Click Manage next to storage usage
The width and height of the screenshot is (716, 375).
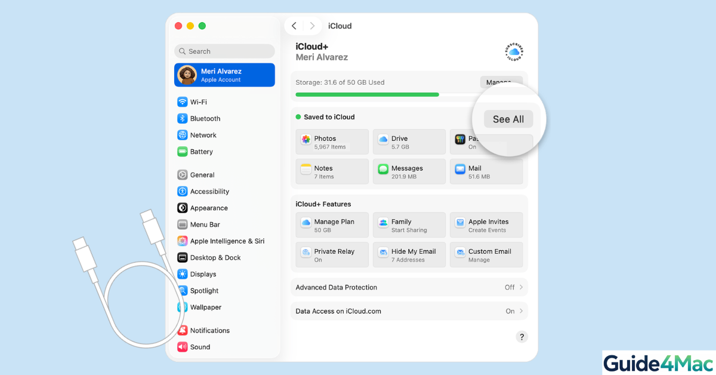(x=501, y=82)
